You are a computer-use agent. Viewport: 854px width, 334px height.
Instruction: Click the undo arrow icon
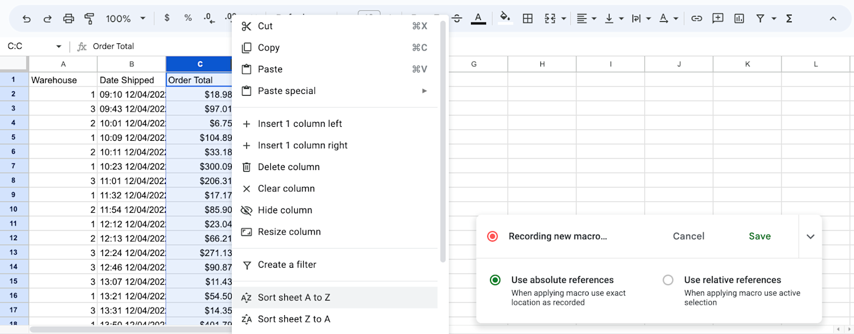27,18
